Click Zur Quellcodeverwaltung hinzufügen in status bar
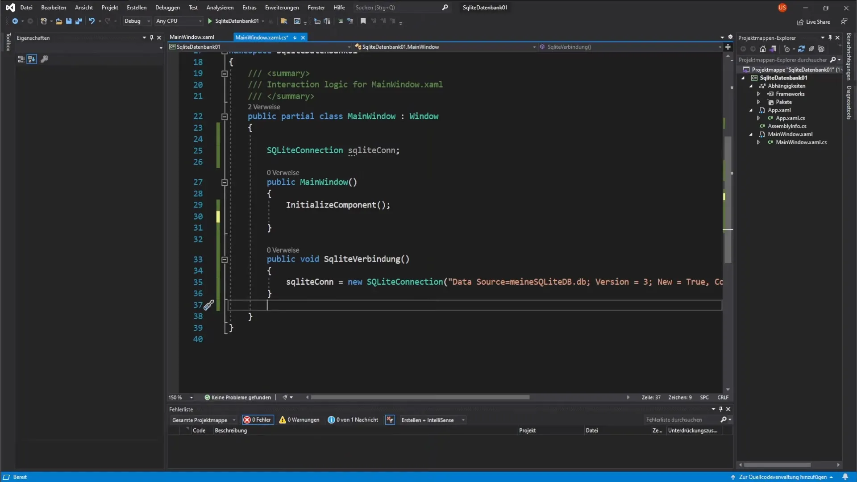Viewport: 857px width, 482px height. point(783,477)
